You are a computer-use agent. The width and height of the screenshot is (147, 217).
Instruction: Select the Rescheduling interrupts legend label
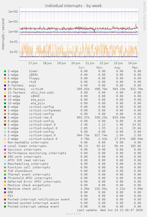tap(28, 164)
